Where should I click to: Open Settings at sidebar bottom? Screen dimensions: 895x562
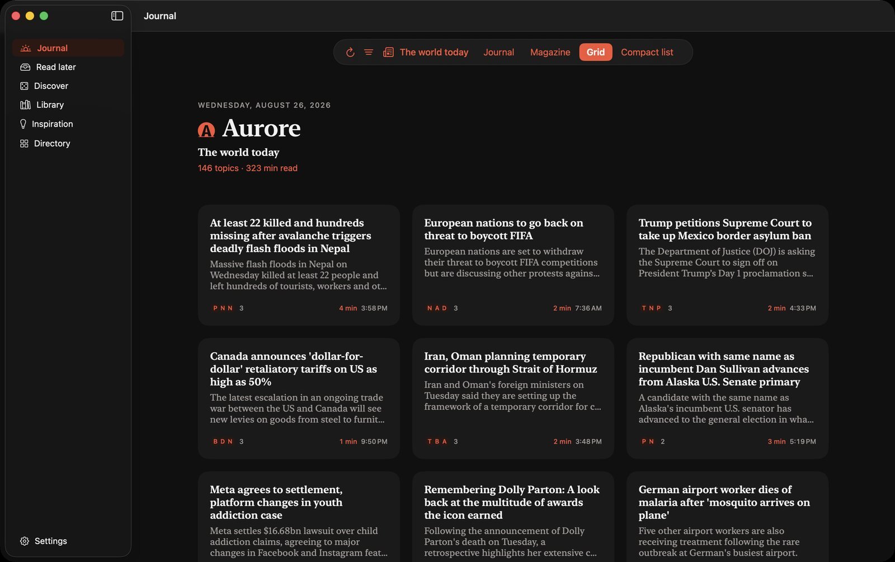point(68,541)
